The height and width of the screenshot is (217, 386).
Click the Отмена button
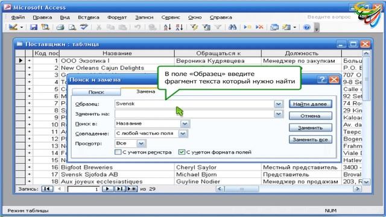pyautogui.click(x=310, y=116)
